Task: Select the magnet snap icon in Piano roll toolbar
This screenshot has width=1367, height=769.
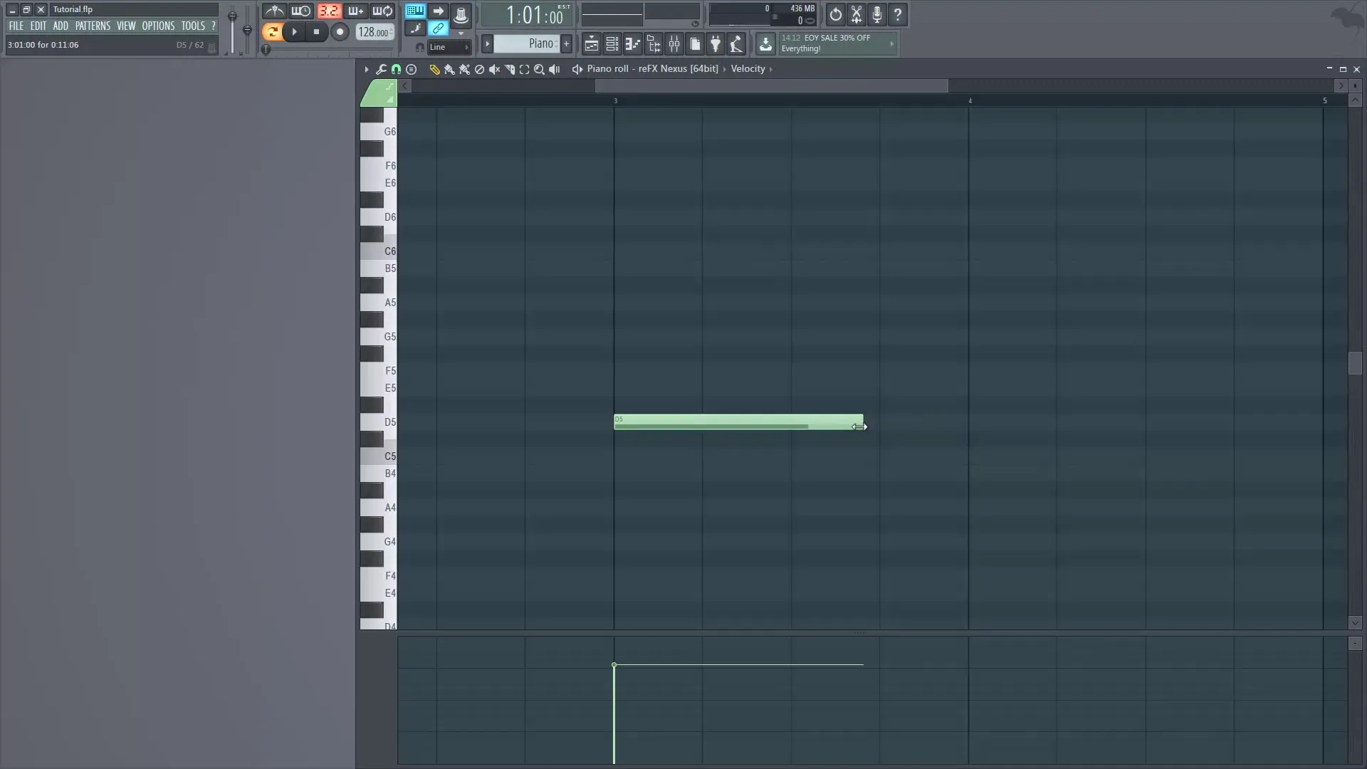Action: (x=396, y=69)
